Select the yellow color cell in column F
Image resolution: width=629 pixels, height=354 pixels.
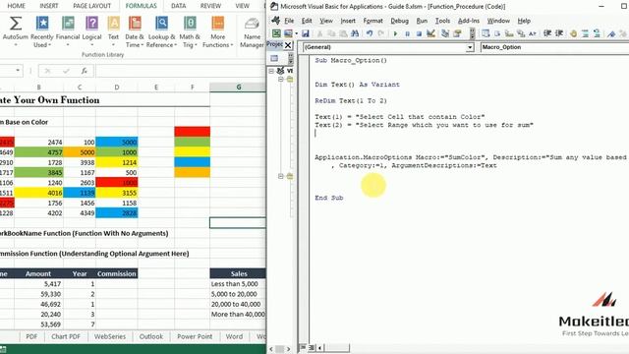click(193, 151)
